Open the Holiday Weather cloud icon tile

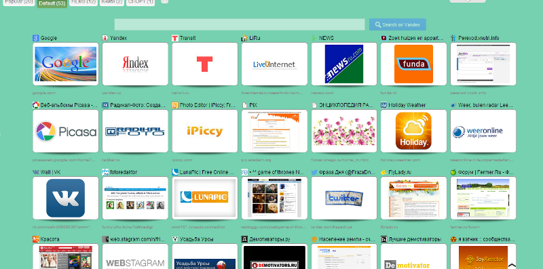point(413,131)
